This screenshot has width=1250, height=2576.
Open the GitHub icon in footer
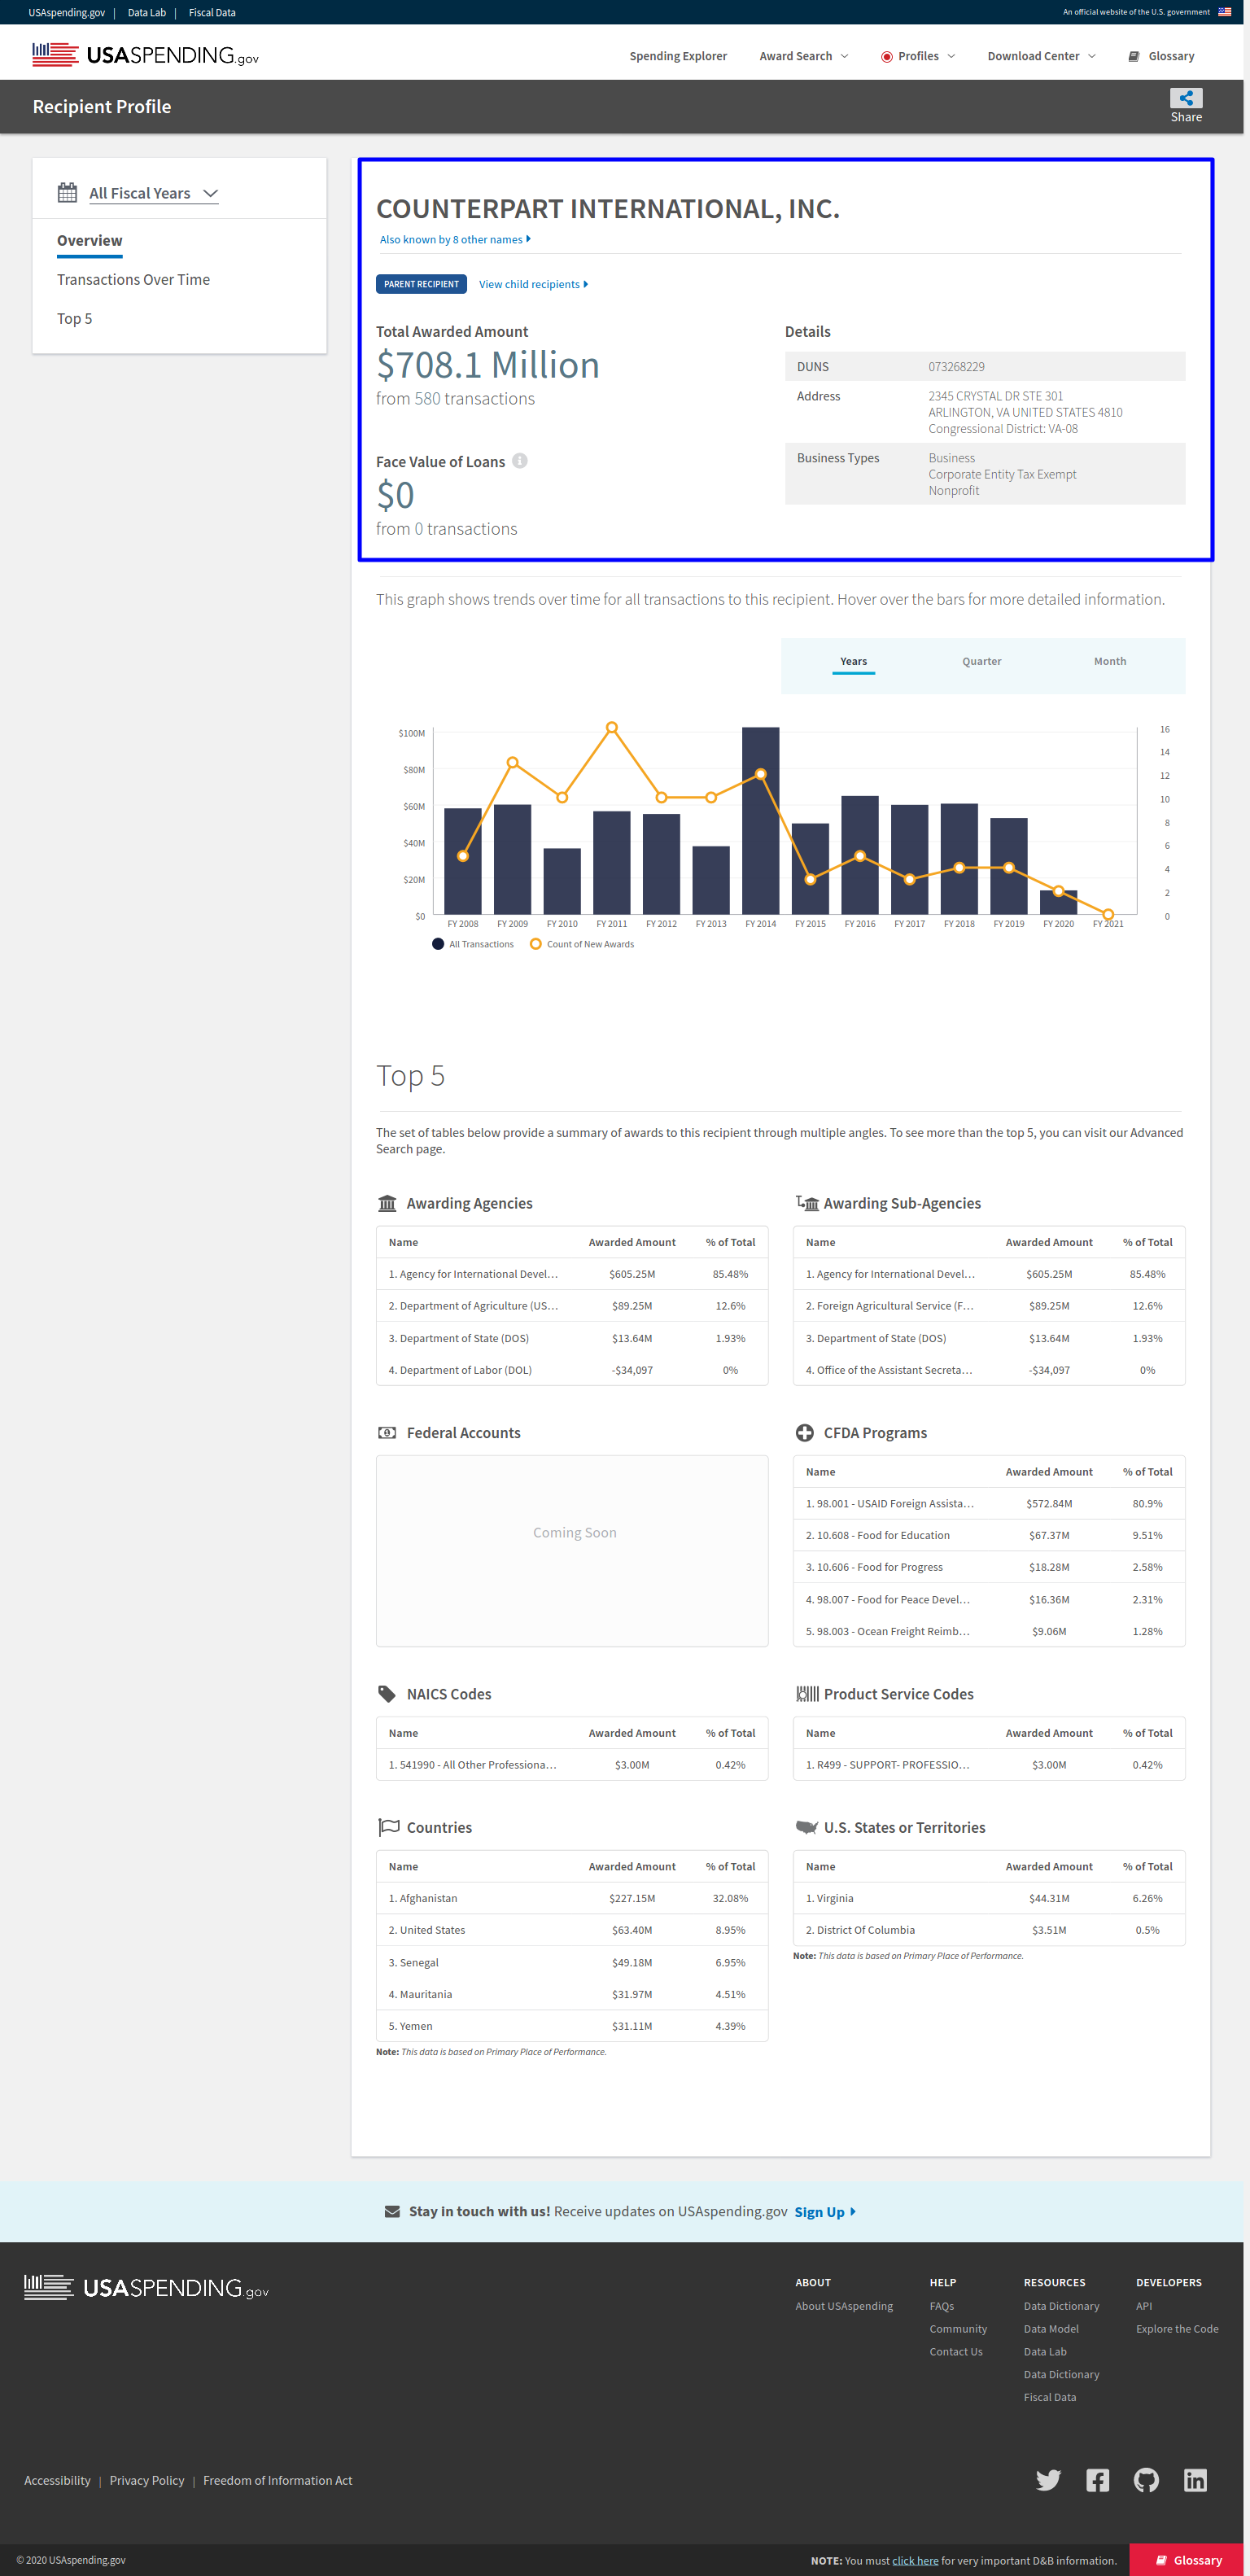1146,2480
